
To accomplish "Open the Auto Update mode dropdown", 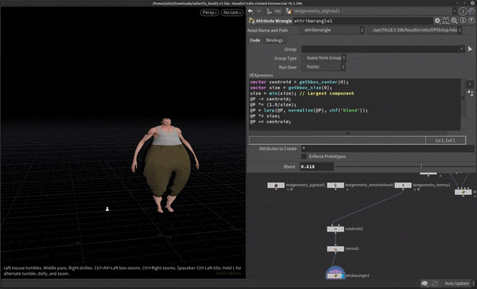I will click(x=459, y=283).
